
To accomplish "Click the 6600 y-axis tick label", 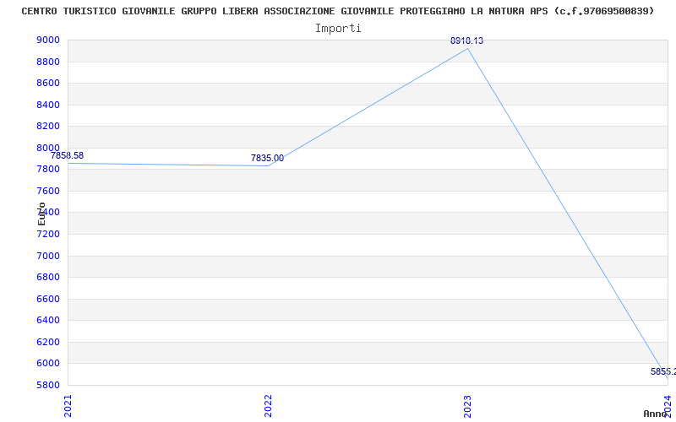I will (48, 299).
